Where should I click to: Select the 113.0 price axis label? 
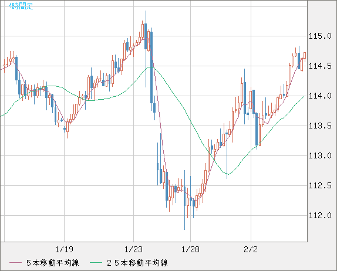[320, 155]
